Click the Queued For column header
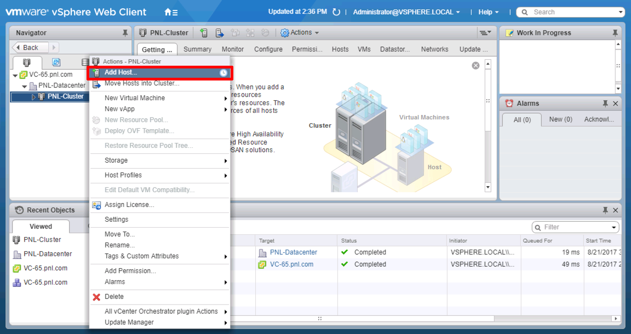Viewport: 631px width, 334px height. 552,240
